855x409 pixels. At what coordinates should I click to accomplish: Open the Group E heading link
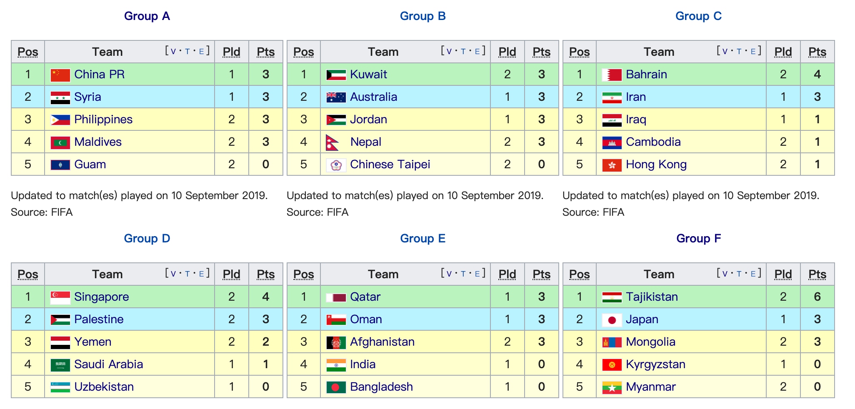click(x=422, y=239)
